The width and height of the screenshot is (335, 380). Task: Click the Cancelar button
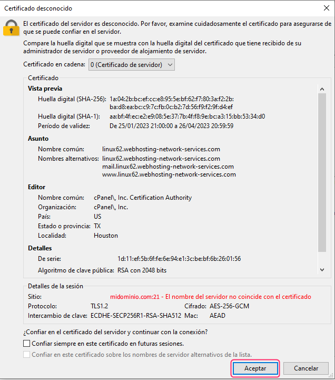tap(306, 368)
